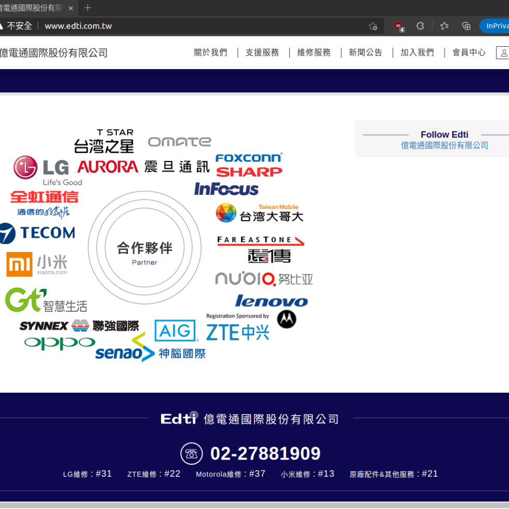Close the current browser tab

[71, 8]
